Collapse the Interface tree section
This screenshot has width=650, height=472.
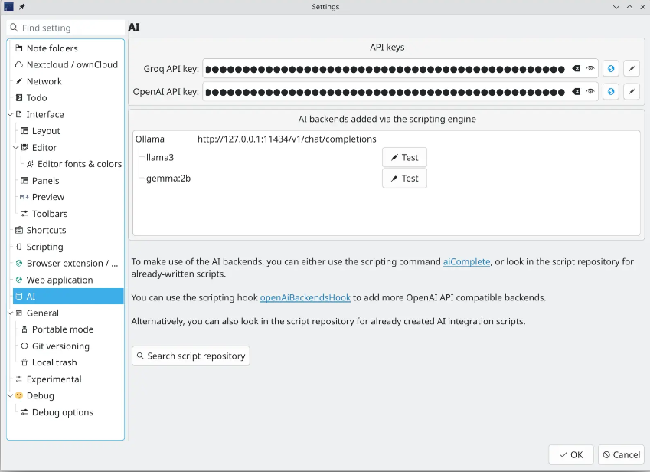pyautogui.click(x=10, y=115)
